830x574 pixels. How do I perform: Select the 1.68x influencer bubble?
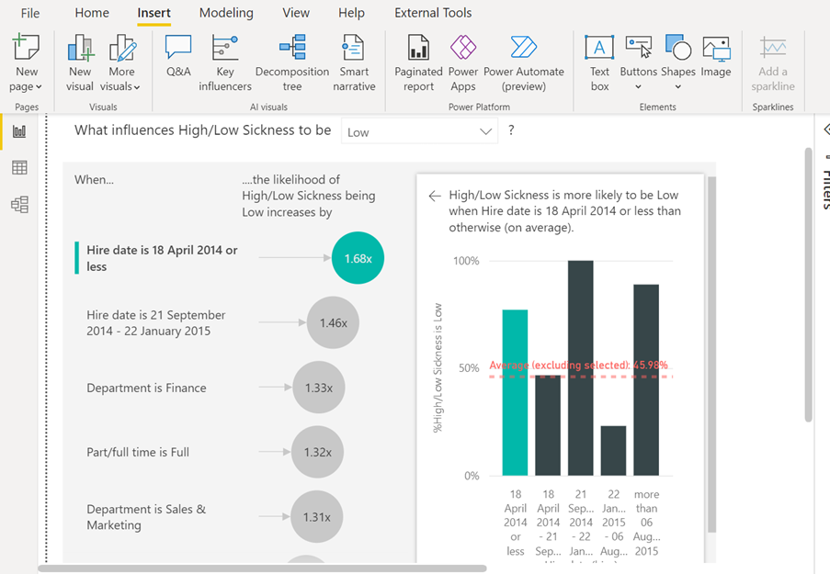coord(358,258)
